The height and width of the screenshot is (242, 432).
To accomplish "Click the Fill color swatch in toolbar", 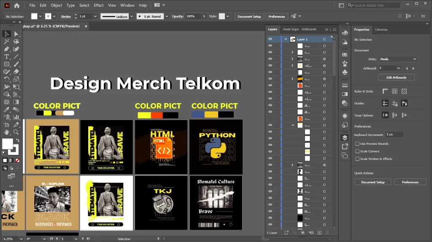I will 8,144.
